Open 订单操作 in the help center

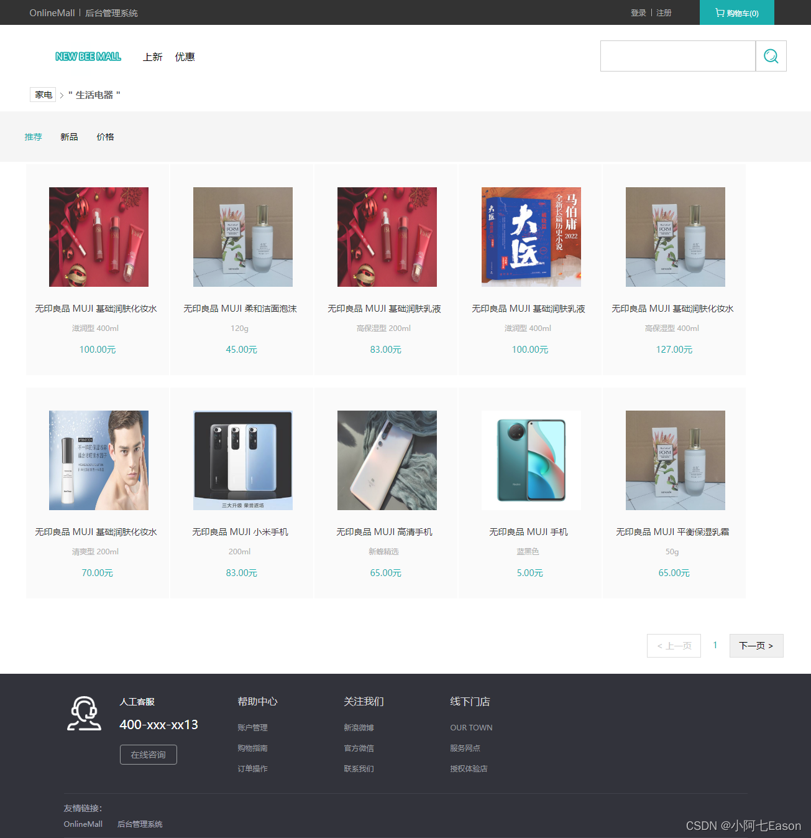(253, 768)
